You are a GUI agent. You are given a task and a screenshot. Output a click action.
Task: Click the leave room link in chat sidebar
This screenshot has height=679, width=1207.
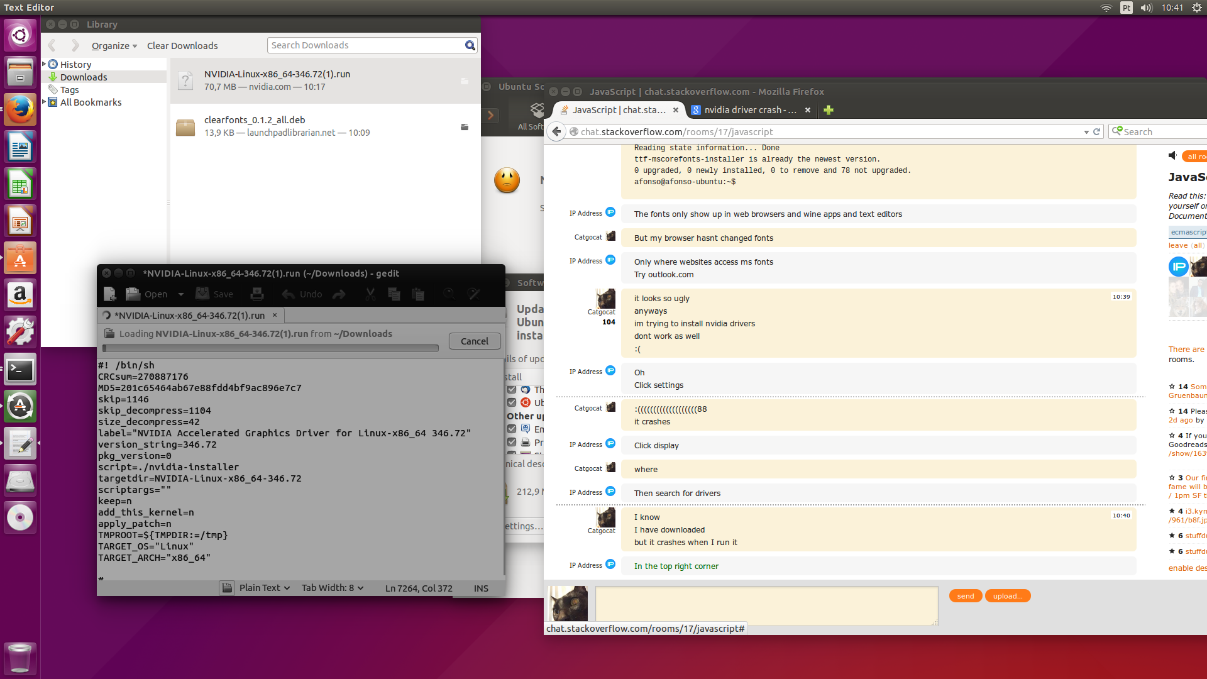coord(1178,245)
